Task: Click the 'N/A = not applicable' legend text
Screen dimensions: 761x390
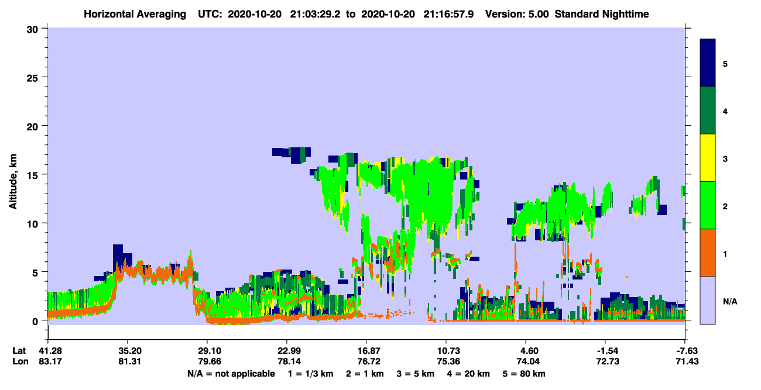Action: (x=231, y=374)
